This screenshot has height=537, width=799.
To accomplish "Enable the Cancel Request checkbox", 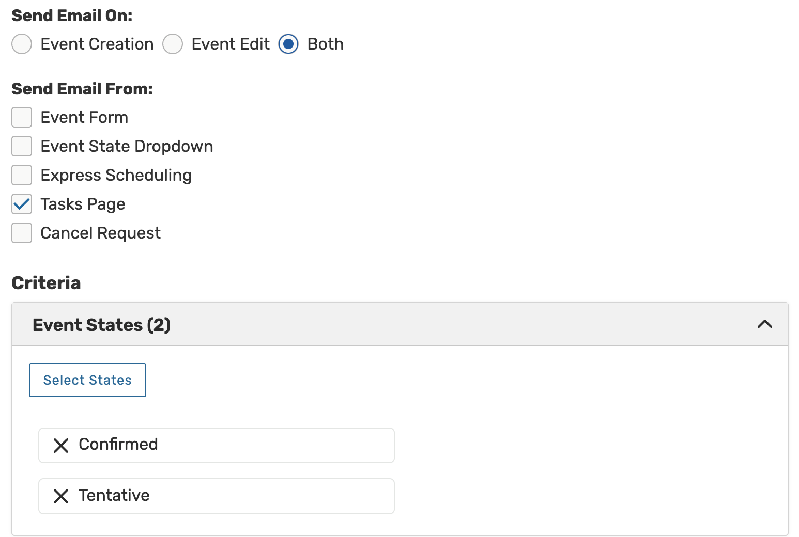I will pyautogui.click(x=22, y=233).
